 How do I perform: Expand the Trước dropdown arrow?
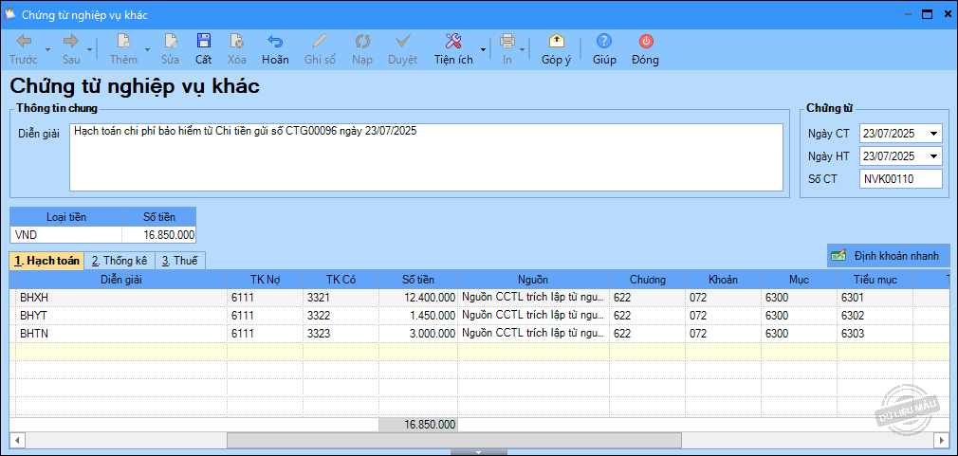(47, 49)
